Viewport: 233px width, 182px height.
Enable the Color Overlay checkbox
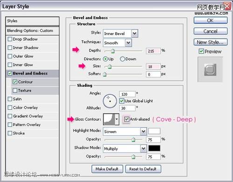coord(10,107)
